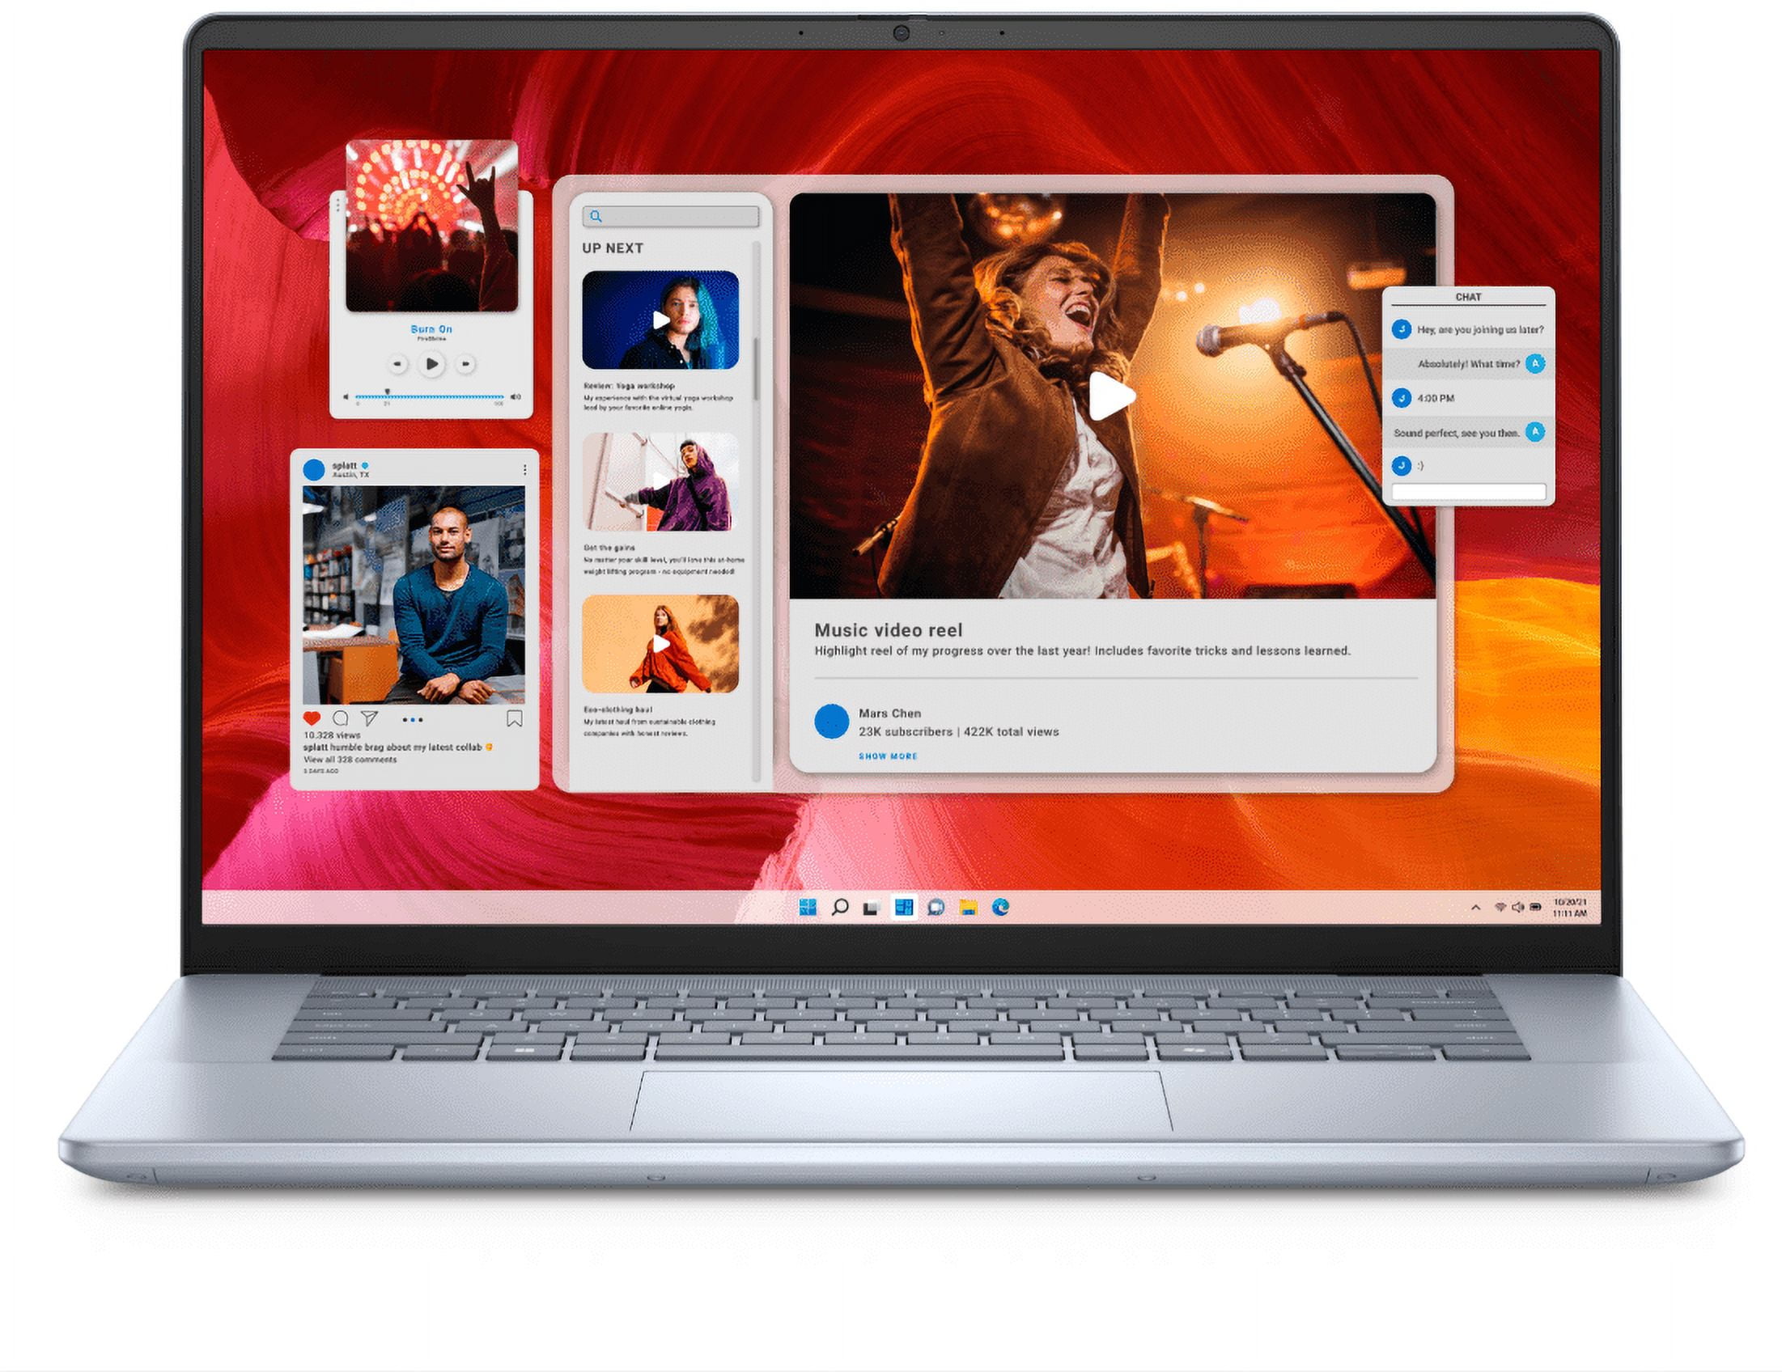Bookmark the splatt post

(514, 718)
